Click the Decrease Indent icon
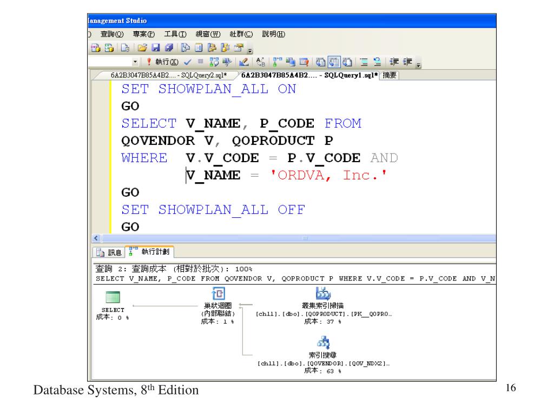This screenshot has width=554, height=415. [x=394, y=62]
